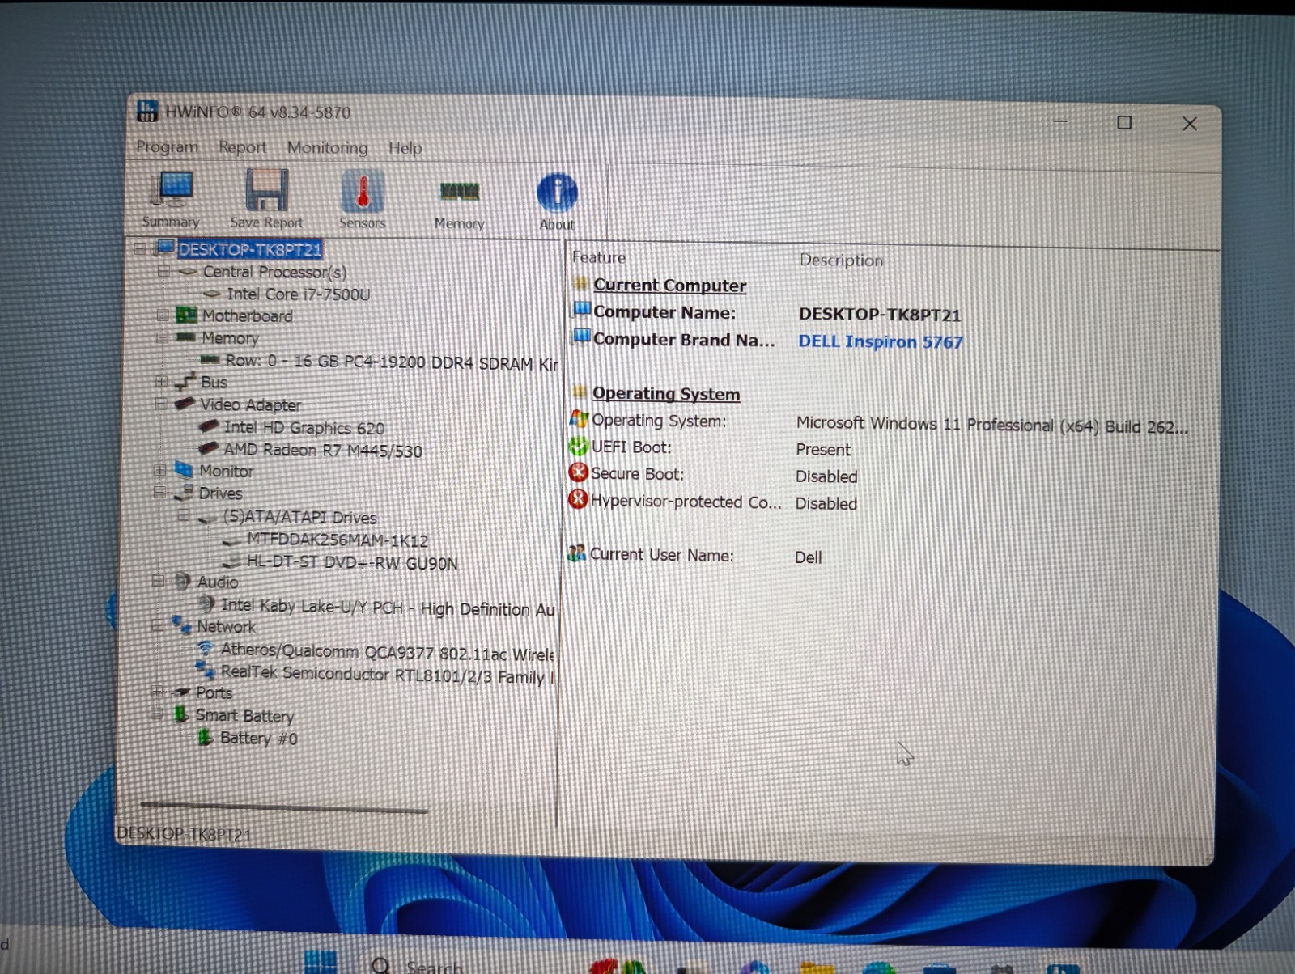Open the DELL Inspiron 5767 link
Viewport: 1295px width, 974px height.
[881, 341]
